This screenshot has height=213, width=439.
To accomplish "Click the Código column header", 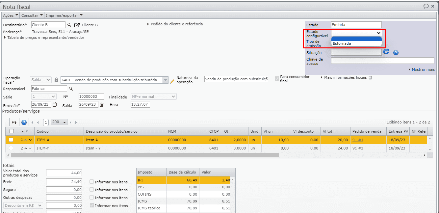I will [x=59, y=131].
